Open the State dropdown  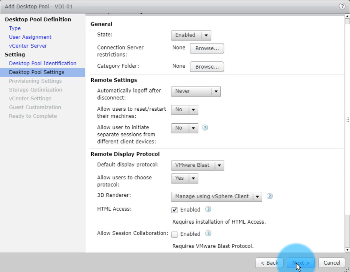pyautogui.click(x=191, y=35)
